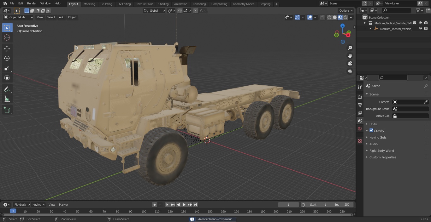This screenshot has width=431, height=222.
Task: Click the timeline playhead at frame 1
Action: tap(13, 211)
